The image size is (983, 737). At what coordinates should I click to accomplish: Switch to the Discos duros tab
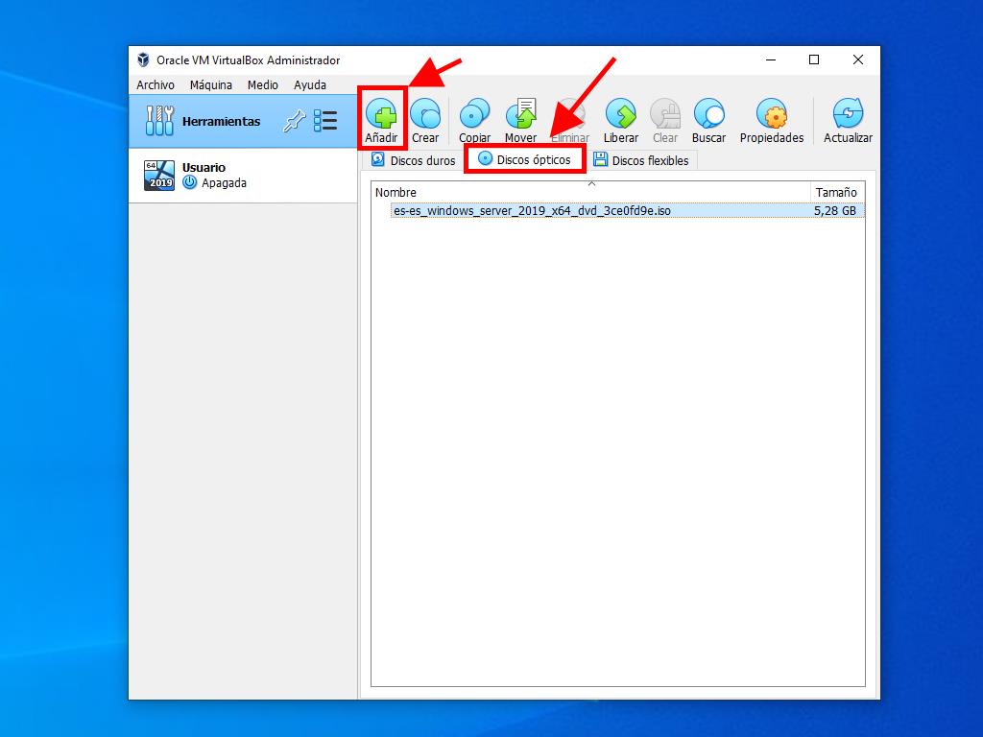pos(413,160)
